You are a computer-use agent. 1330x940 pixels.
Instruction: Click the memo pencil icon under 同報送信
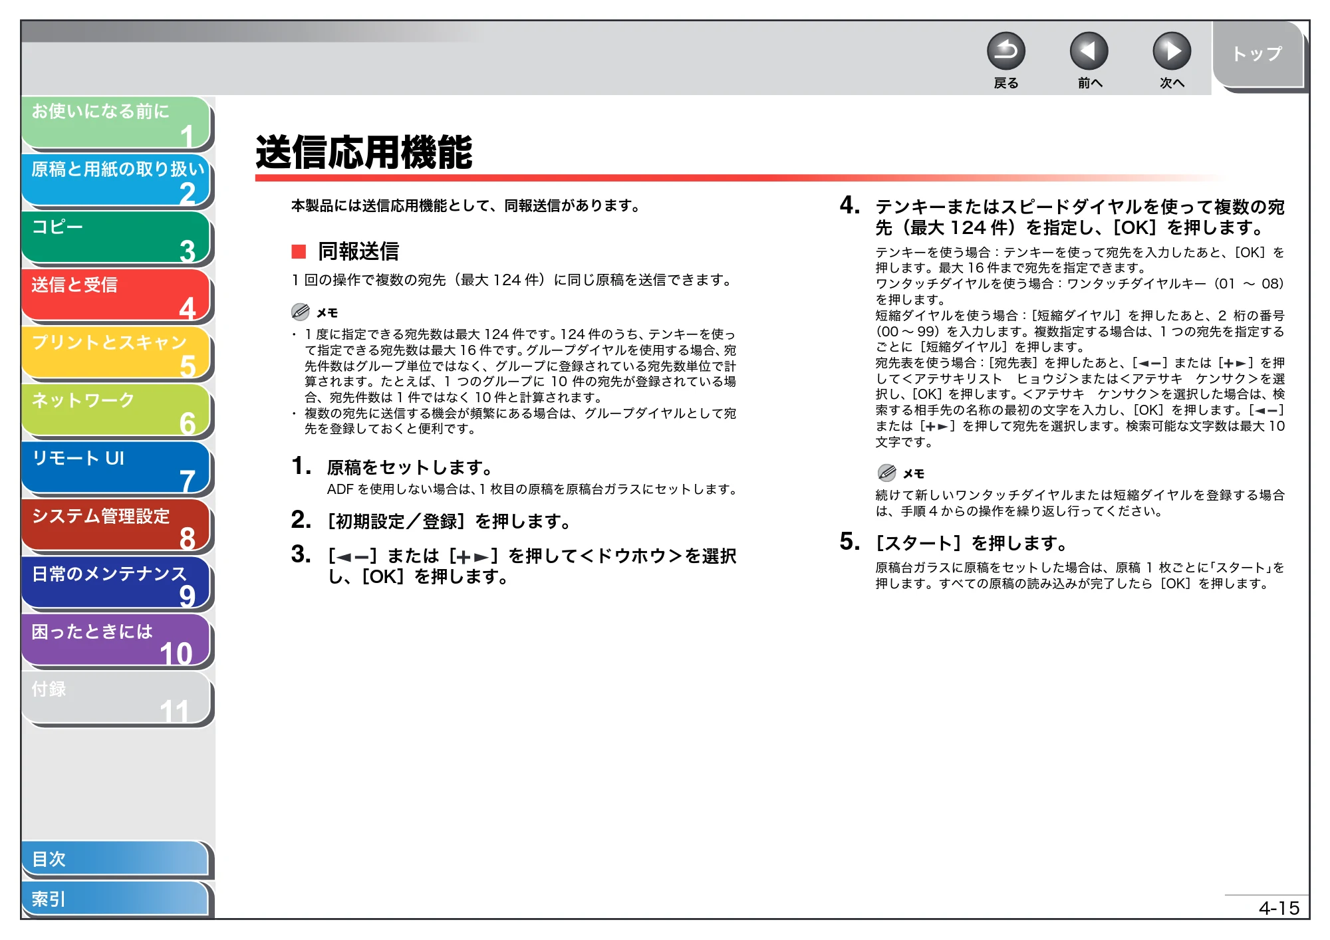tap(301, 312)
